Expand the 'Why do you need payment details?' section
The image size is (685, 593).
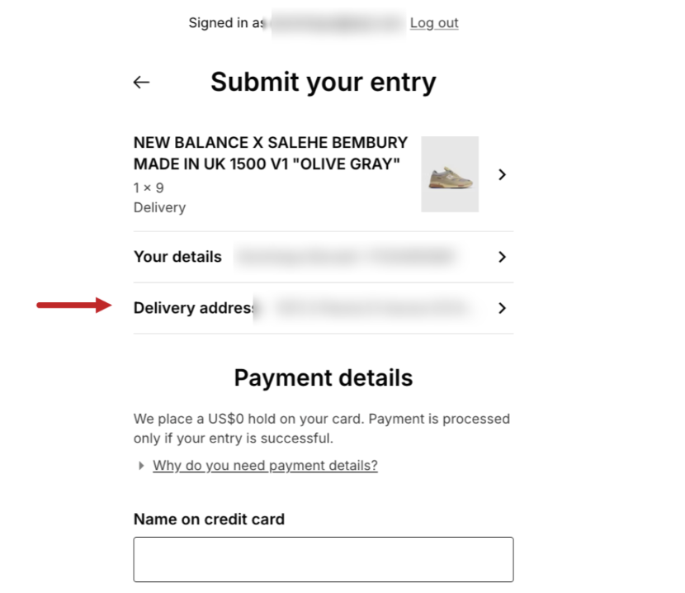[x=264, y=465]
